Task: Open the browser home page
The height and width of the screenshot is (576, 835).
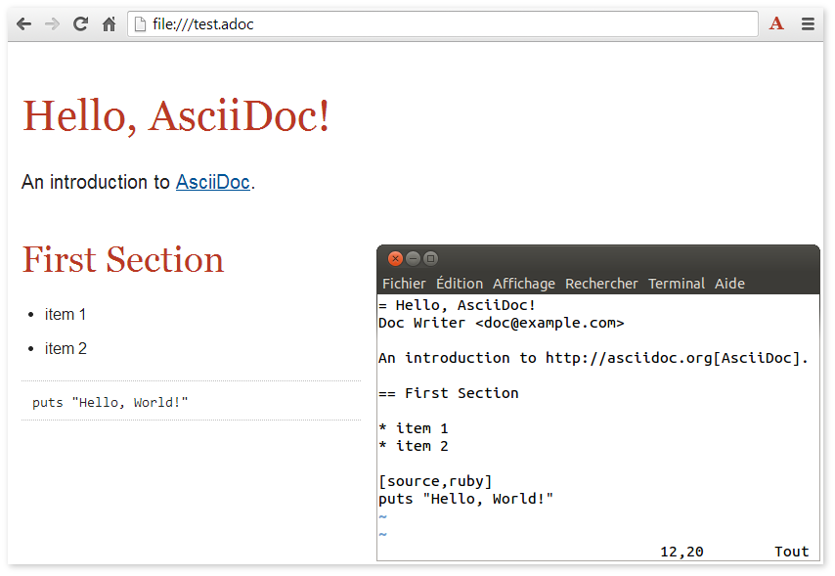Action: pos(110,24)
